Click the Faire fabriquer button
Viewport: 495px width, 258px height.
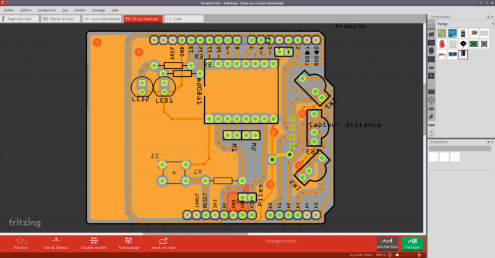click(x=387, y=243)
